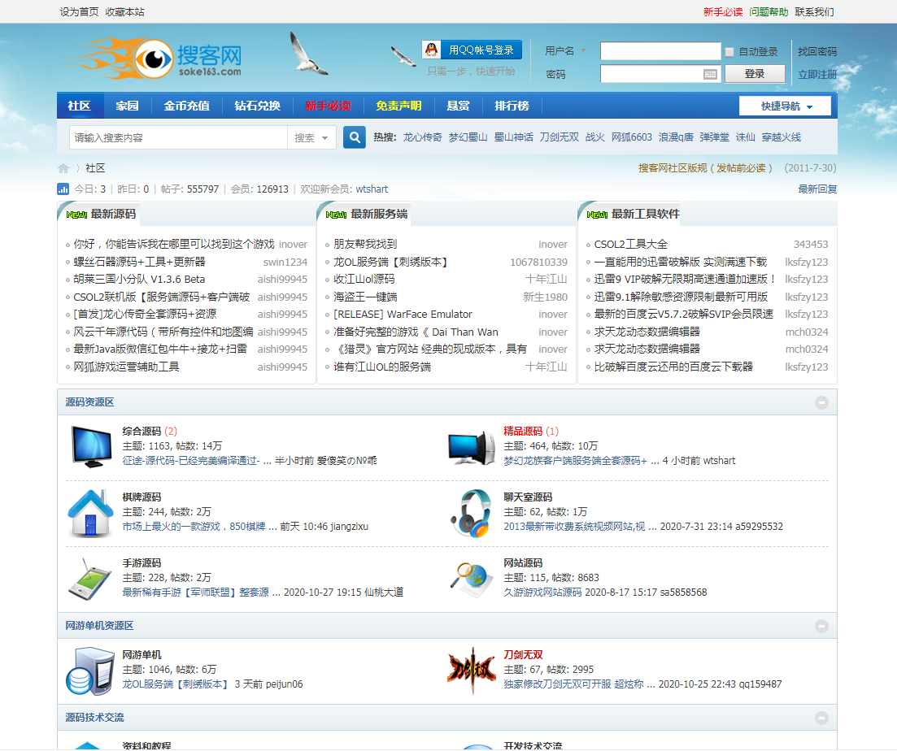Click the blue magnifier search button
The height and width of the screenshot is (751, 897).
click(x=354, y=137)
